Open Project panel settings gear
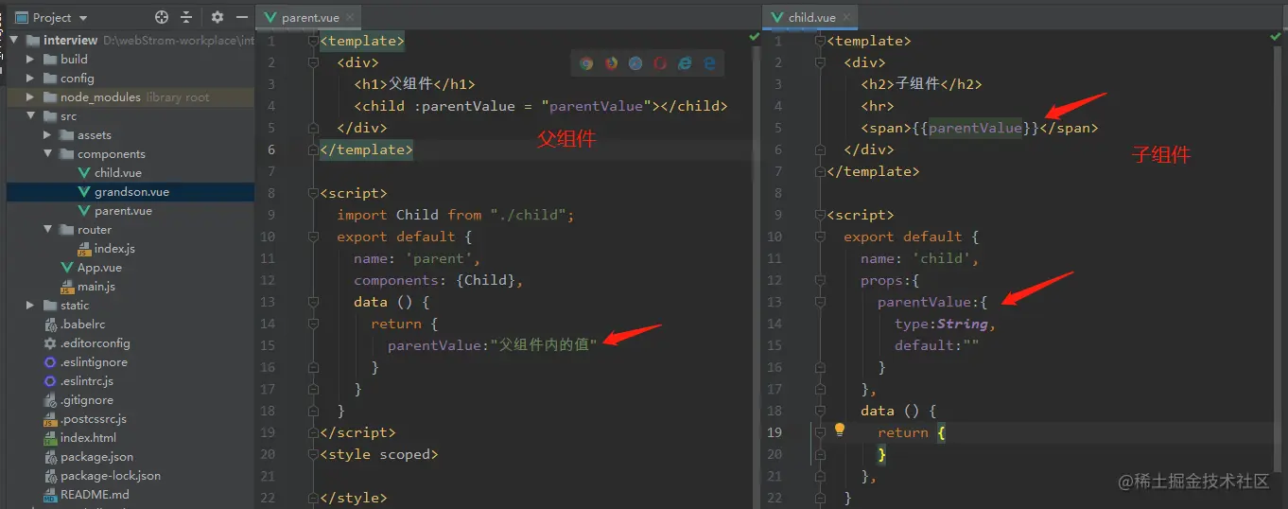 [218, 17]
